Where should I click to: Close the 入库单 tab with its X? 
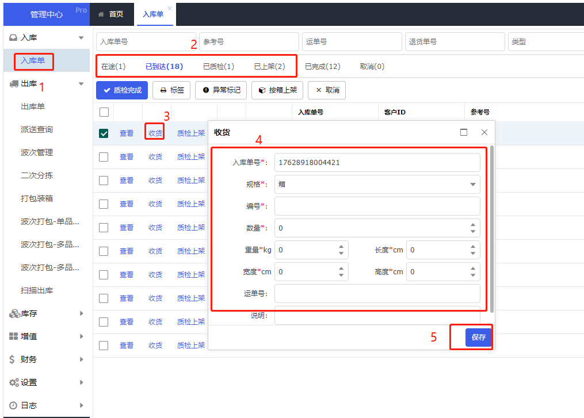pyautogui.click(x=170, y=8)
